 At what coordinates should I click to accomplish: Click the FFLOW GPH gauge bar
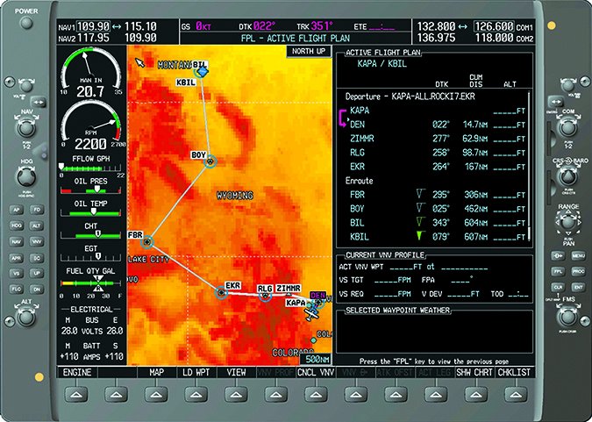coord(90,168)
